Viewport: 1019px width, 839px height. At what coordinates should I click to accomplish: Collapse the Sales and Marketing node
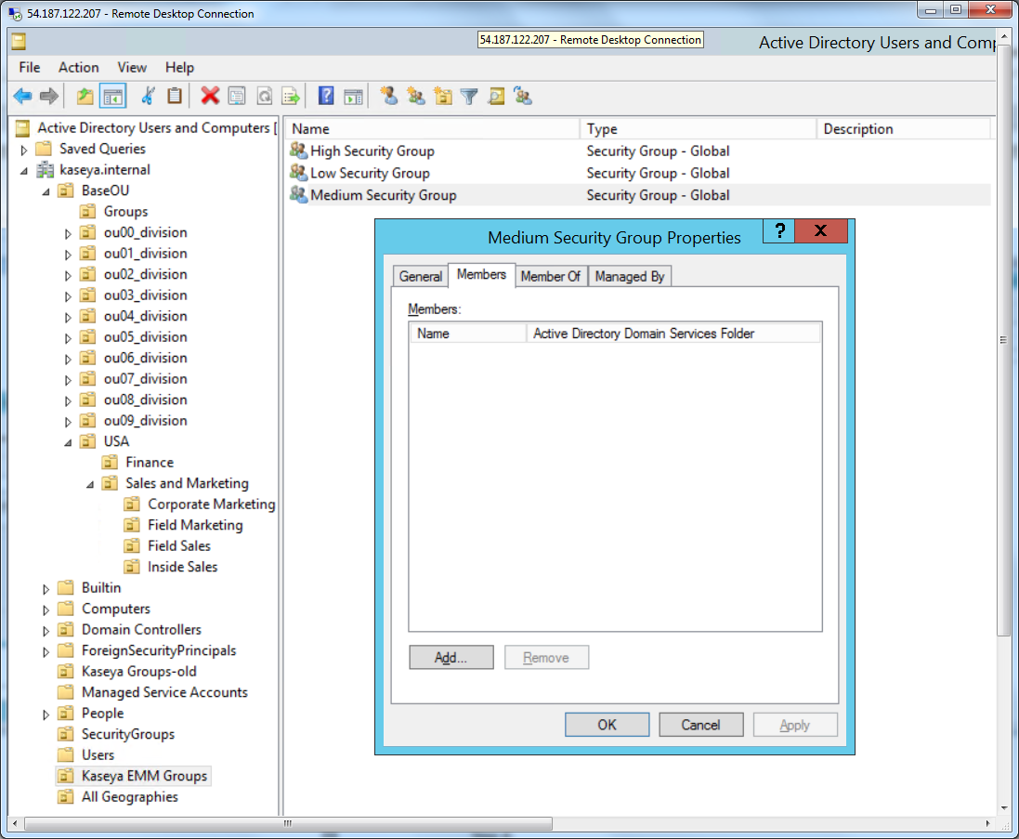coord(90,484)
